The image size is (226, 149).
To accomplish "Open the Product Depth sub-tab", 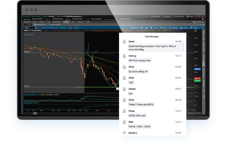I will click(54, 25).
